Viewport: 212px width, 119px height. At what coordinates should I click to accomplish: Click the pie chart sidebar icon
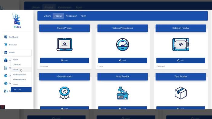[x=6, y=76]
